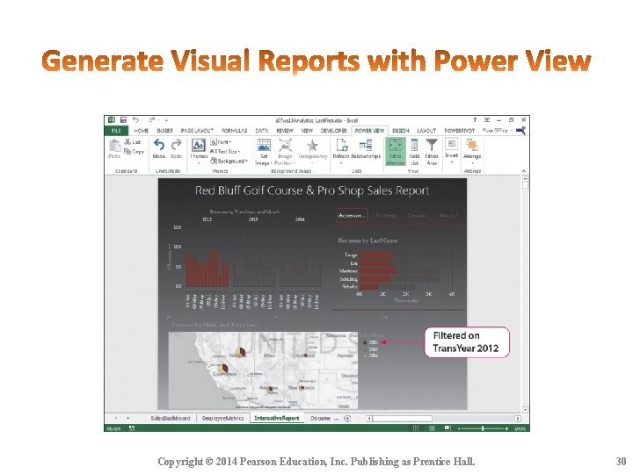Click the Cut scissors icon

pos(127,141)
